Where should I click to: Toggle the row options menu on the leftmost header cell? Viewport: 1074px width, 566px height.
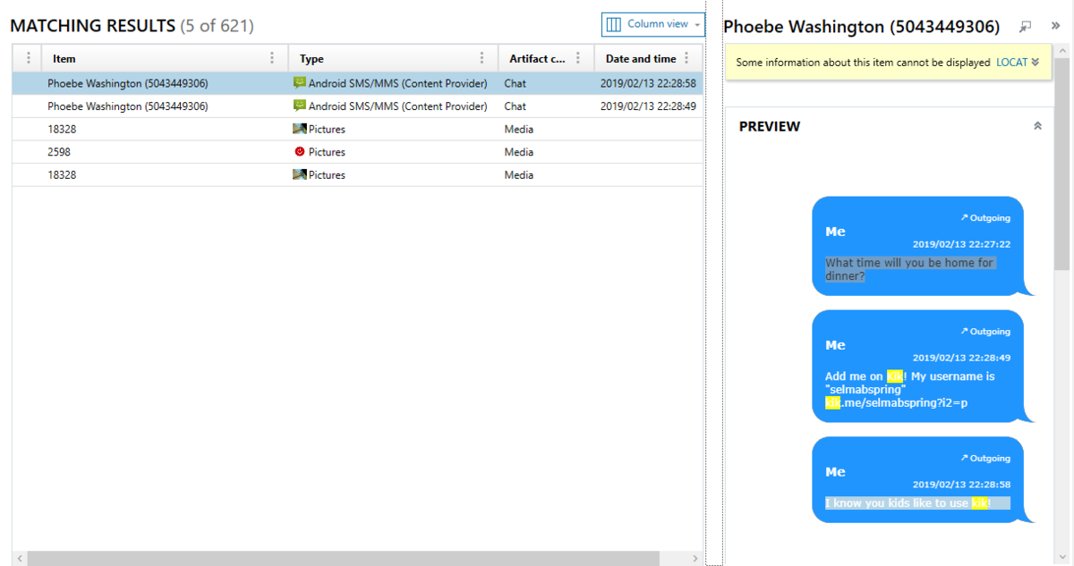tap(27, 58)
